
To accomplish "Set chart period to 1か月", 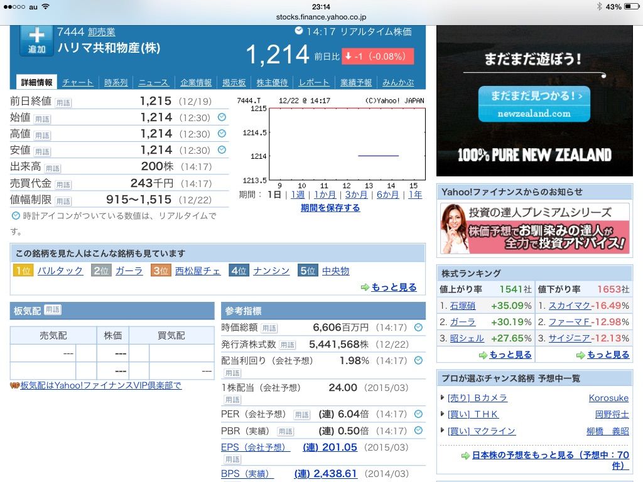I will [325, 195].
